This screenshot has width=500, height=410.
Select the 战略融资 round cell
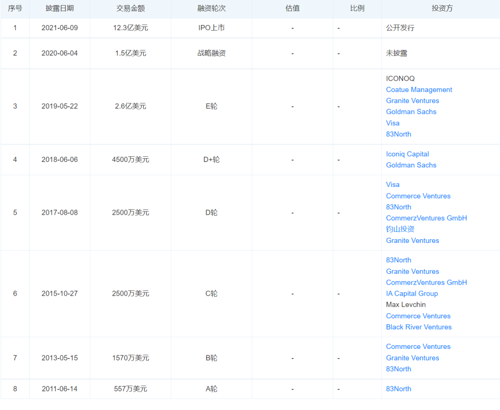[212, 53]
